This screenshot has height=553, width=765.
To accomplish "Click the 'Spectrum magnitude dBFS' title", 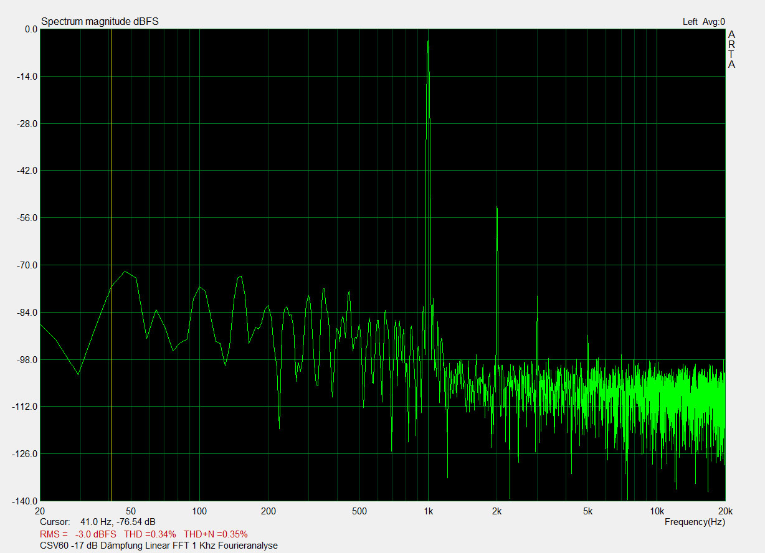I will pos(100,22).
